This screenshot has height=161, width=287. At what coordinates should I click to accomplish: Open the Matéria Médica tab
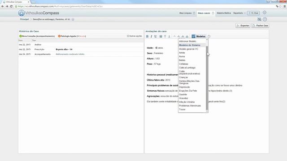click(224, 13)
